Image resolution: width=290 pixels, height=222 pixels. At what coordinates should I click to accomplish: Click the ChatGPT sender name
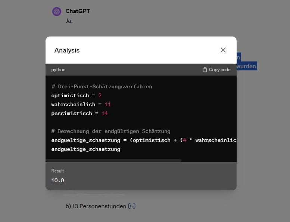point(78,11)
